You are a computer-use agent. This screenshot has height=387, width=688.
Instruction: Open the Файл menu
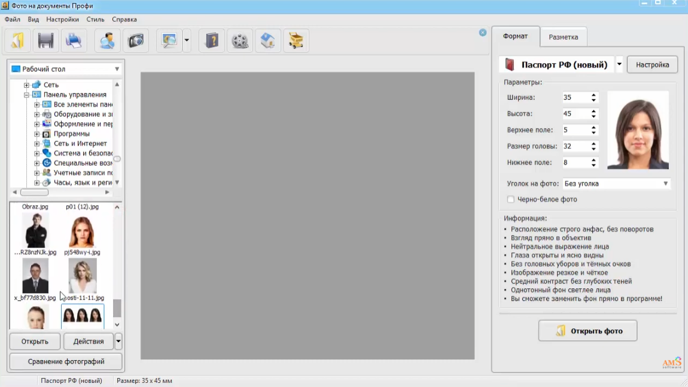pos(13,19)
